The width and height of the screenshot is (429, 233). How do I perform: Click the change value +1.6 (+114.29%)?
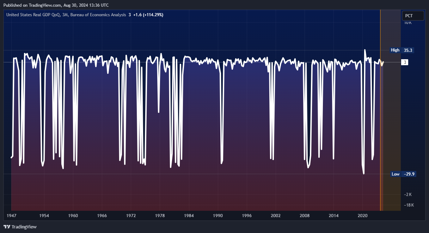tap(148, 15)
